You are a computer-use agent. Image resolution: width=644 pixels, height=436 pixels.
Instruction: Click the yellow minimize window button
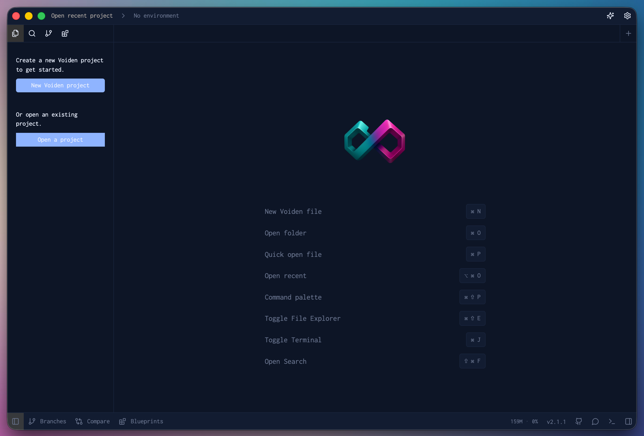[x=28, y=16]
